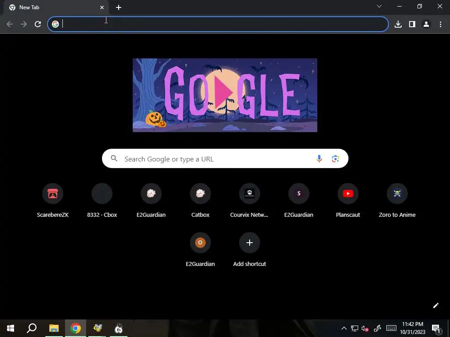This screenshot has width=450, height=337.
Task: Open the notification center icon
Action: (x=436, y=328)
